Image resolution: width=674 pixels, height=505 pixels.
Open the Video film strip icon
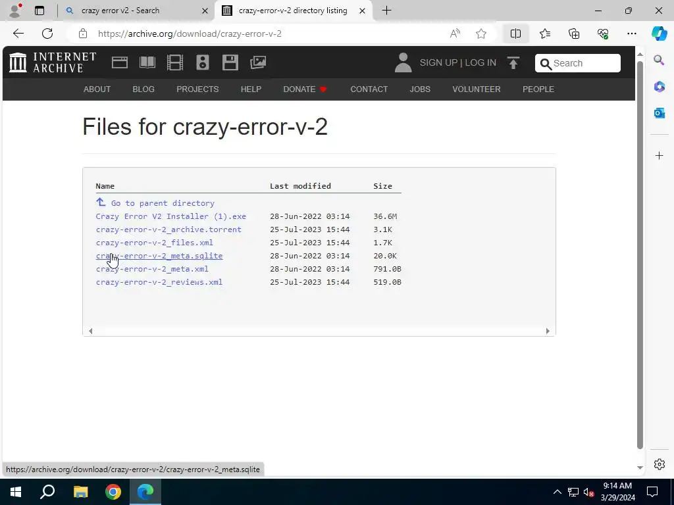point(175,62)
